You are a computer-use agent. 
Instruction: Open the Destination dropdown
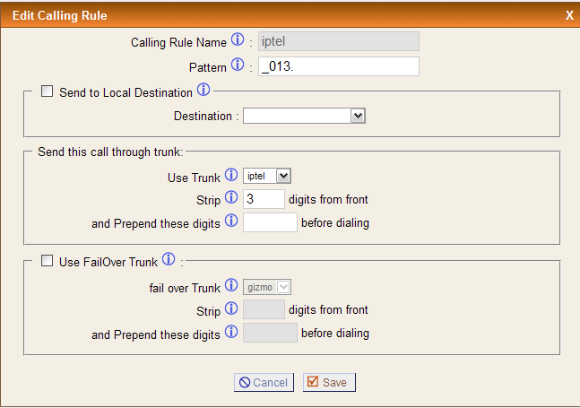coord(304,117)
